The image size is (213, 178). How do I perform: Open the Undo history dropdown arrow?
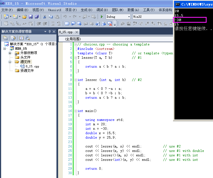click(70, 17)
